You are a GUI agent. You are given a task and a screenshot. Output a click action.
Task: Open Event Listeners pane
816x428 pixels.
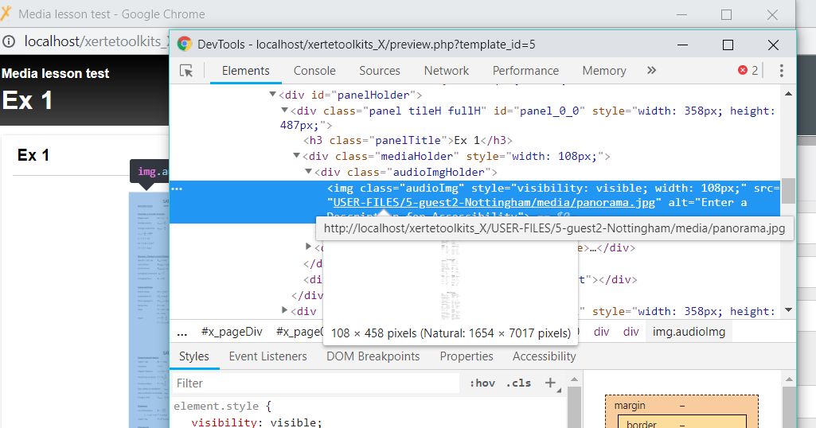point(268,356)
